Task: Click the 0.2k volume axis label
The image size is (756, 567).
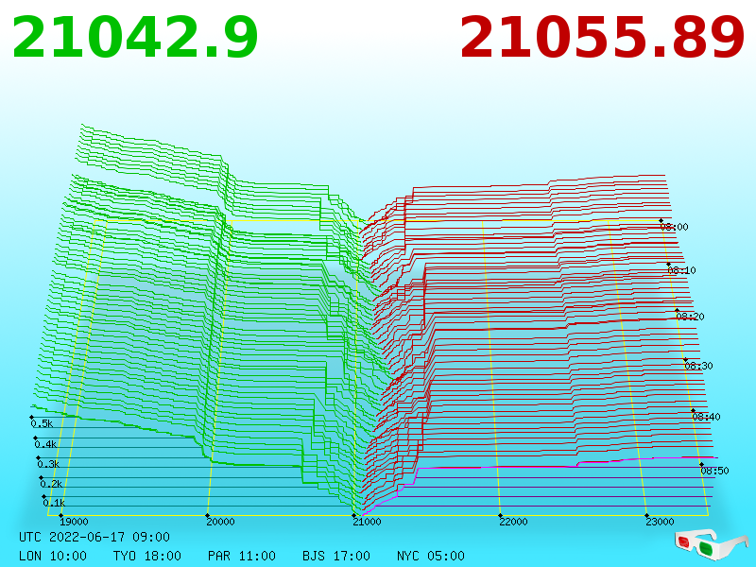Action: point(51,484)
